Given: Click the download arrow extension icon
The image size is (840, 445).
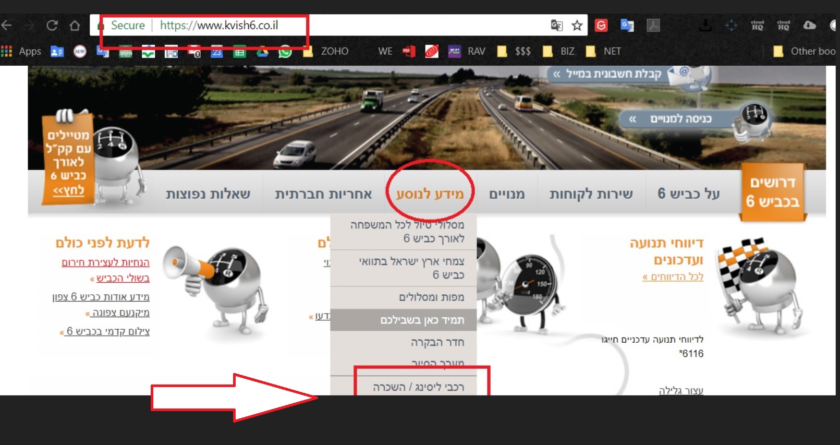Looking at the screenshot, I should [705, 25].
